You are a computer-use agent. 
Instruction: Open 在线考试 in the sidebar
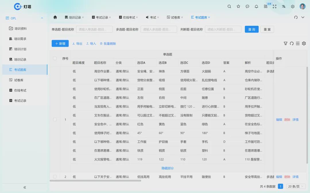click(x=25, y=90)
